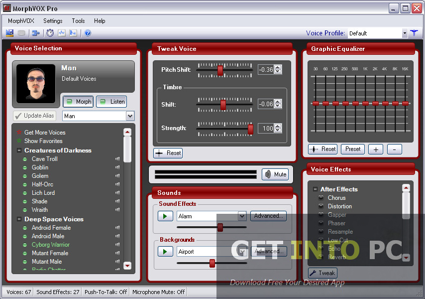Screen dimensions: 425x299
Task: Click the equalizer minus button
Action: point(394,149)
